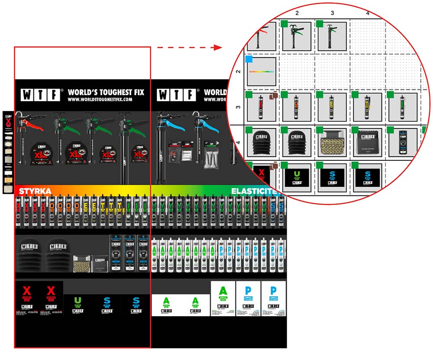Click green marker on the black box cell
The width and height of the screenshot is (433, 352).
[355, 130]
